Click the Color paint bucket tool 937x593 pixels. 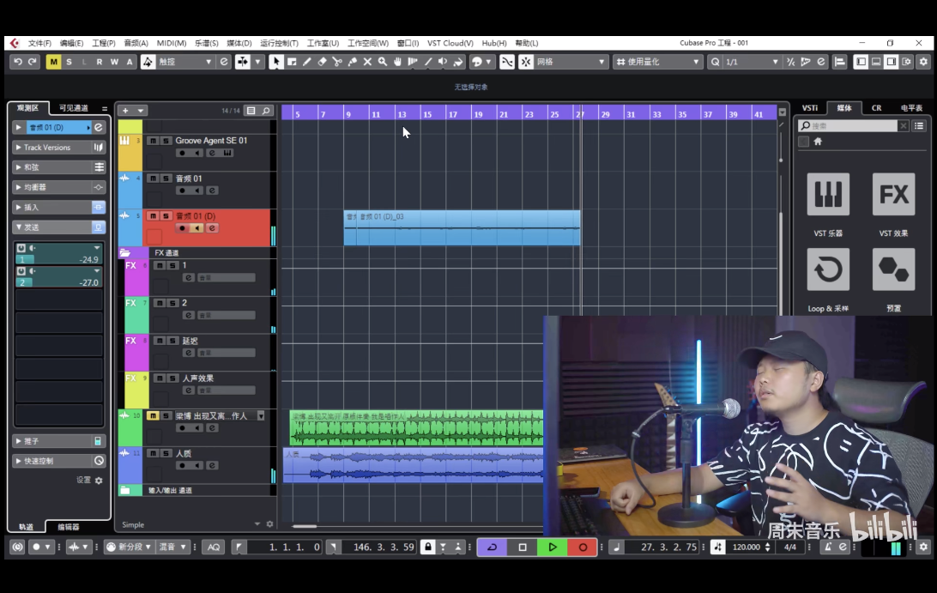click(x=458, y=62)
